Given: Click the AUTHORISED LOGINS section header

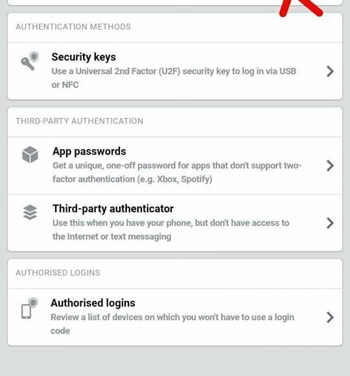Looking at the screenshot, I should 58,273.
